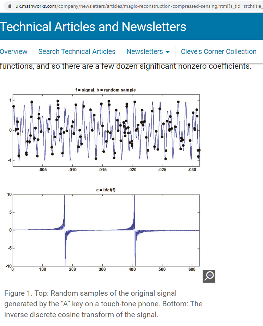Click the padlock icon in address bar
The width and height of the screenshot is (263, 326).
[10, 6]
